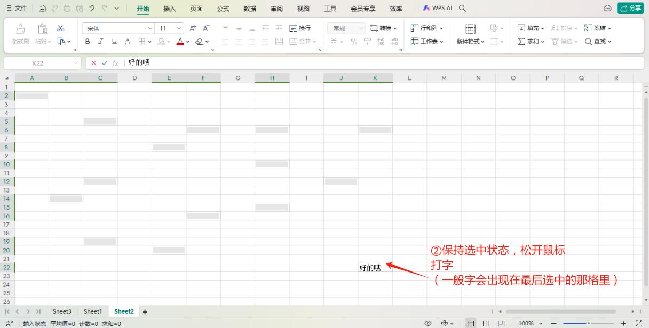
Task: Open the font size 11 dropdown
Action: pyautogui.click(x=179, y=28)
